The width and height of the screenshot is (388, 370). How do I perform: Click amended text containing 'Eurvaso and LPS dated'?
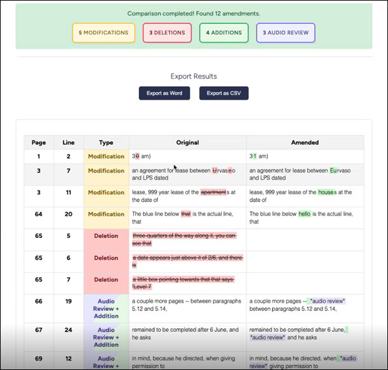click(x=300, y=174)
